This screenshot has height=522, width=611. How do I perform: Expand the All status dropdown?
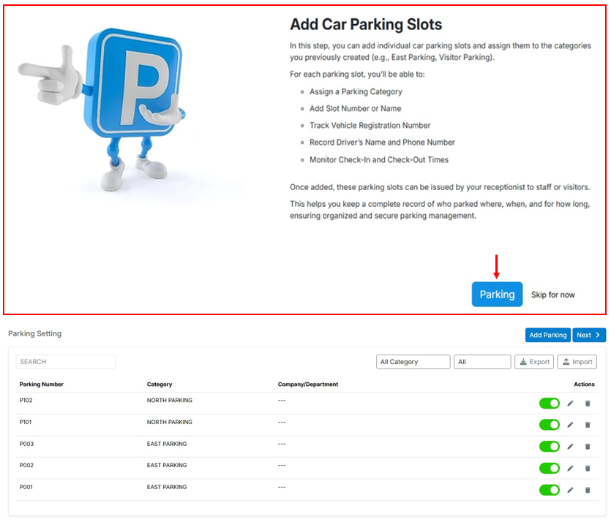482,362
